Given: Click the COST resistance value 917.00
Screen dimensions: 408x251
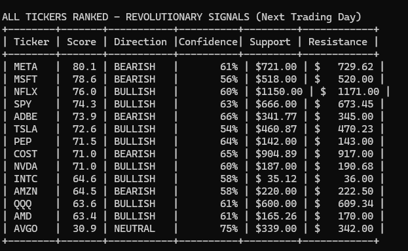Looking at the screenshot, I should click(356, 154).
